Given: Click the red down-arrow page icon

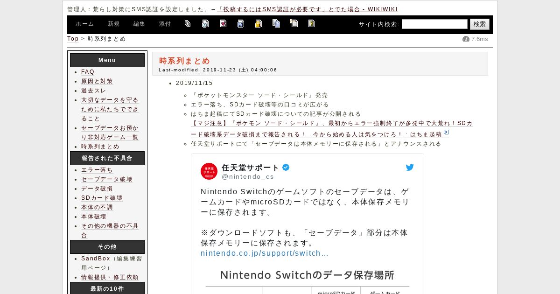Looking at the screenshot, I should [223, 23].
